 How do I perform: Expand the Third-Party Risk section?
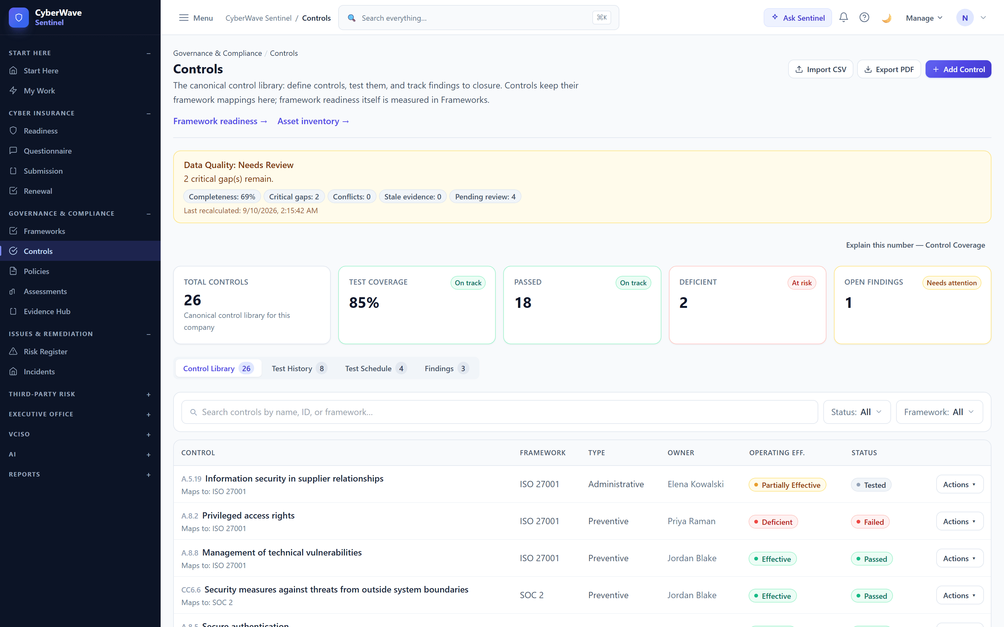click(148, 394)
